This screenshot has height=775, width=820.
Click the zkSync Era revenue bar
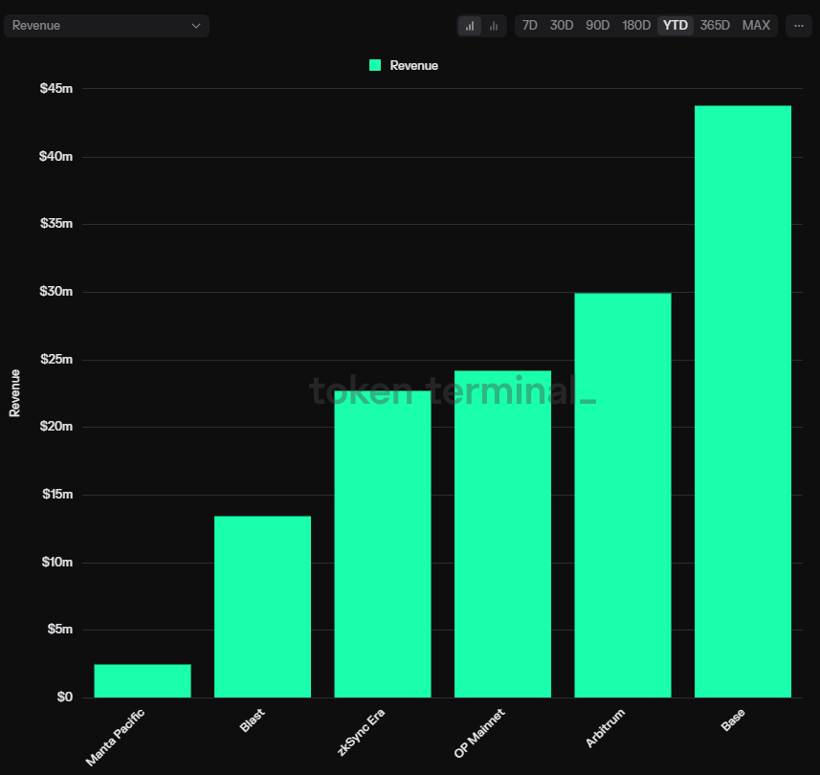point(383,543)
